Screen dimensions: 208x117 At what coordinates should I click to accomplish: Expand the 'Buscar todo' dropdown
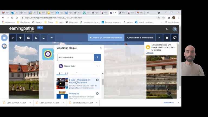point(97,66)
